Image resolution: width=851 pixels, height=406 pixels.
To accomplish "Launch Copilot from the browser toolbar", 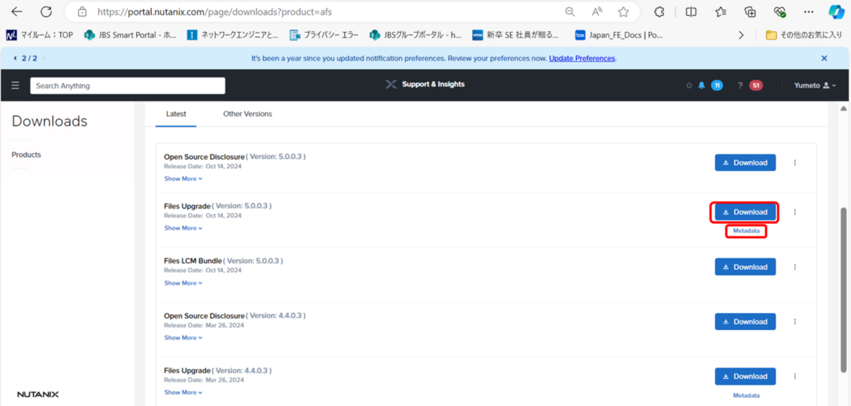I will (x=836, y=12).
